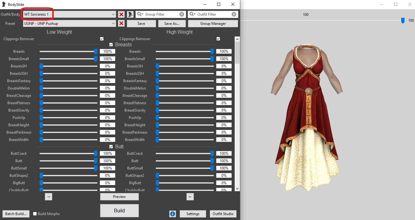Open the Outfit Filter search magnifier menu
The height and width of the screenshot is (220, 415).
(x=193, y=14)
